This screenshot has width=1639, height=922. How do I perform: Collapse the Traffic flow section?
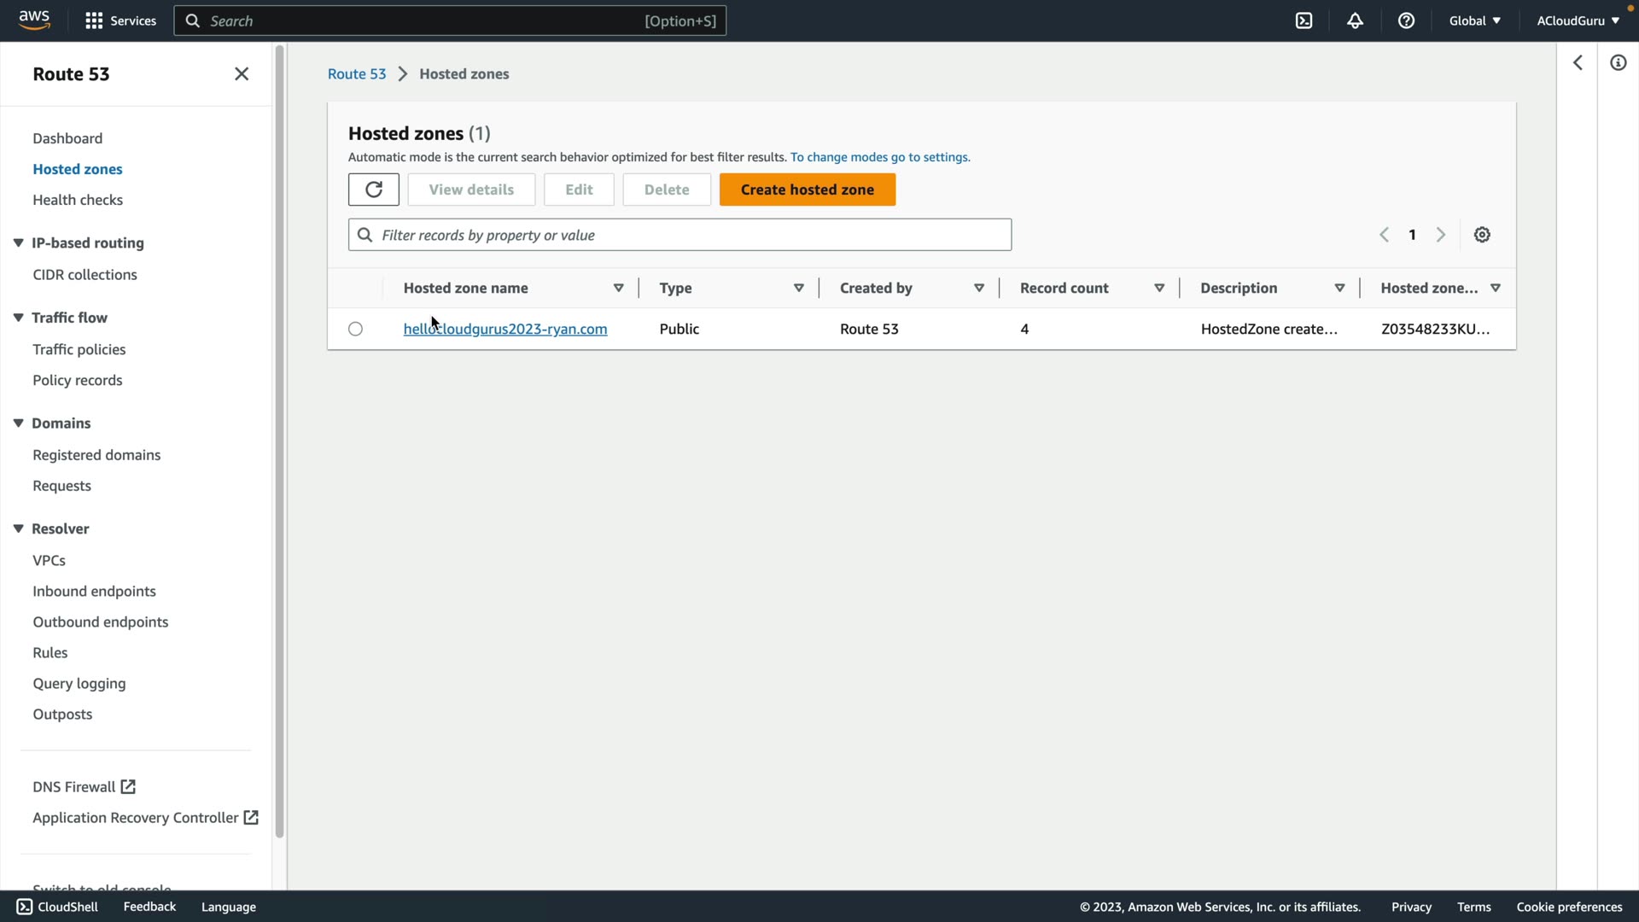click(18, 318)
